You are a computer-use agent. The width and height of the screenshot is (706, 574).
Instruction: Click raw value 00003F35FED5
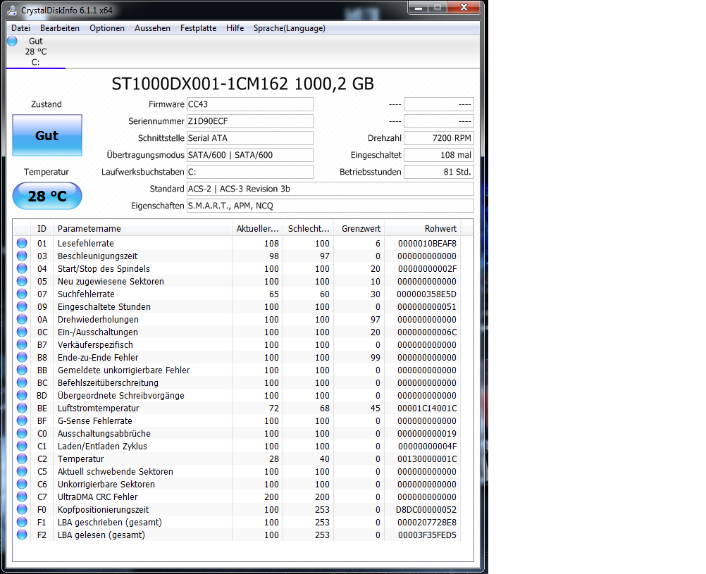[x=427, y=535]
